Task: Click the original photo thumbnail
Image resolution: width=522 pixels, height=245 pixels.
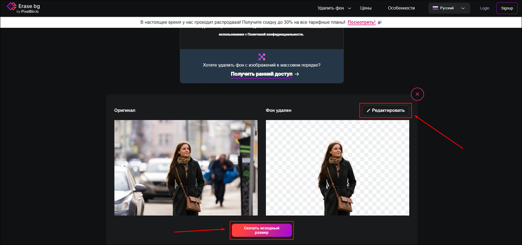Action: point(186,168)
